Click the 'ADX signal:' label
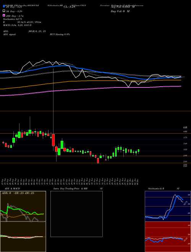 [x=10, y=34]
